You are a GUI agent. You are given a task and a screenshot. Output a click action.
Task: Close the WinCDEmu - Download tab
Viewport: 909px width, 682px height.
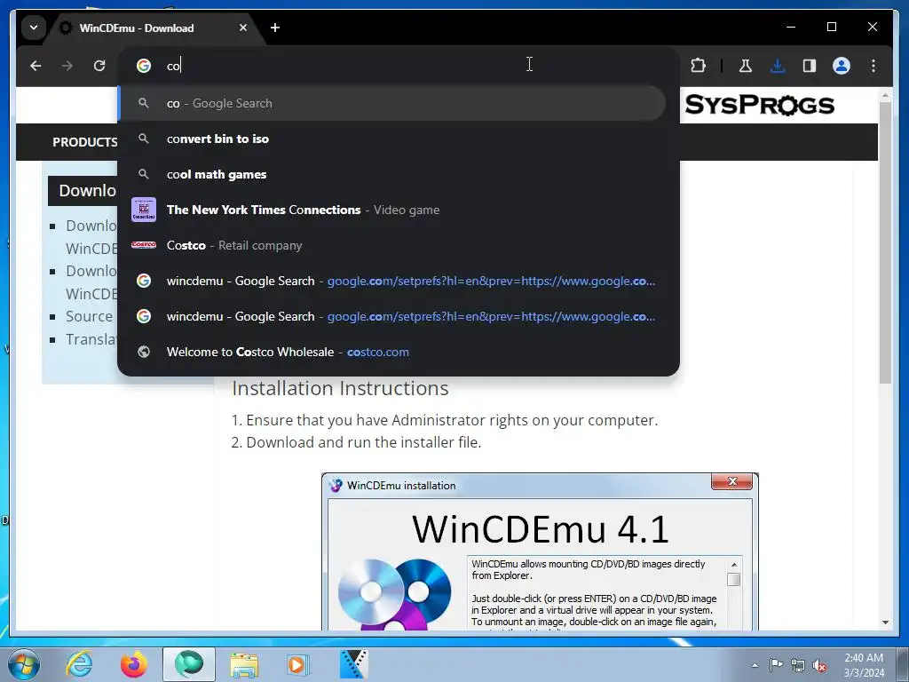(243, 28)
